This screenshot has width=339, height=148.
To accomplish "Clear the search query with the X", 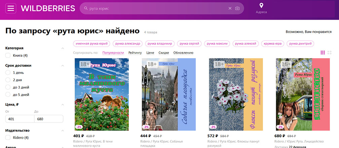I will pos(230,8).
